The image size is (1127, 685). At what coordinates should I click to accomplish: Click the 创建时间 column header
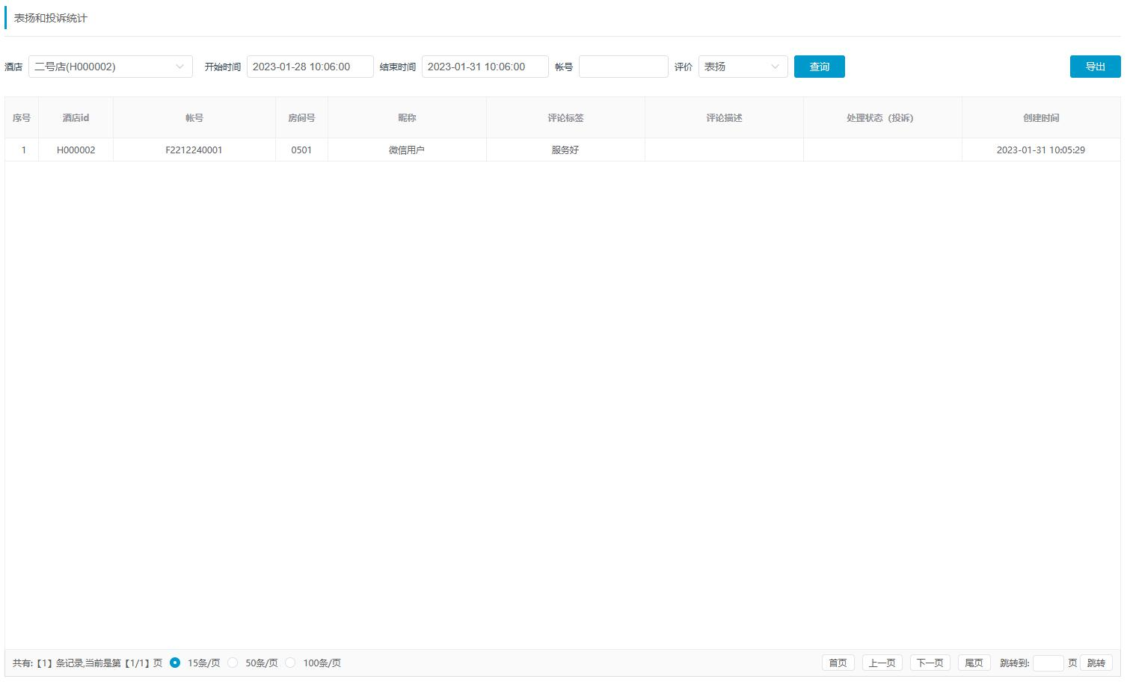1040,118
